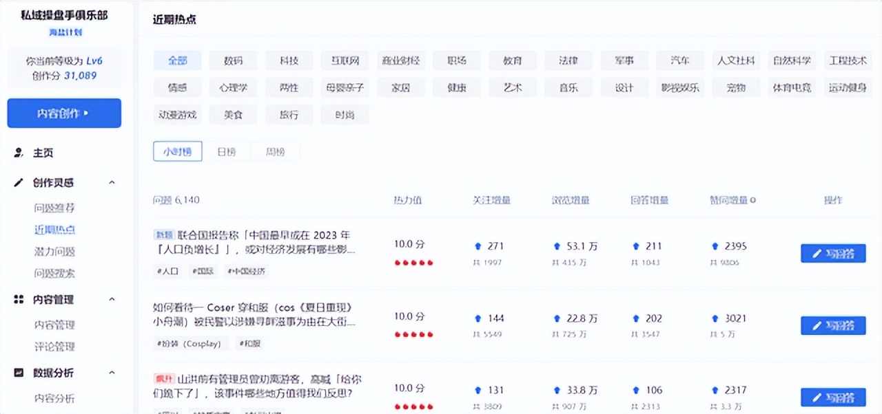882x414 pixels.
Task: Click the #中国经济 tag
Action: [245, 271]
